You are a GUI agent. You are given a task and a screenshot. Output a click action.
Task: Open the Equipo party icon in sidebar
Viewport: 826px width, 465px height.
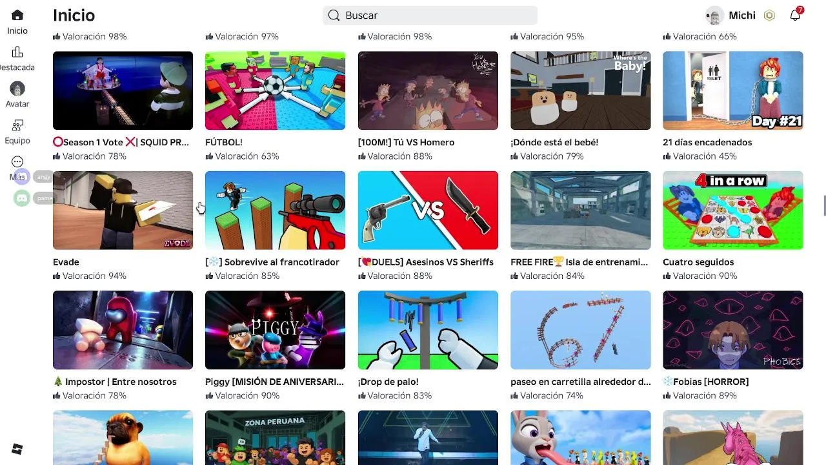coord(17,125)
